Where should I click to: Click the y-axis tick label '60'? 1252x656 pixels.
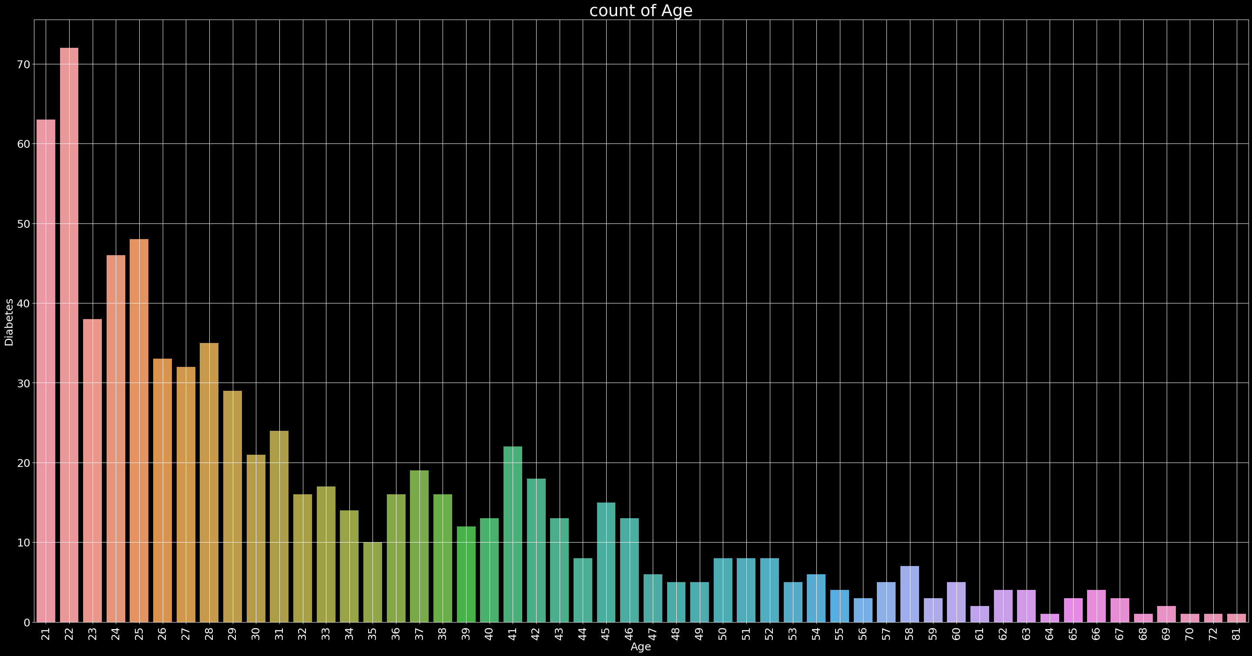[24, 144]
